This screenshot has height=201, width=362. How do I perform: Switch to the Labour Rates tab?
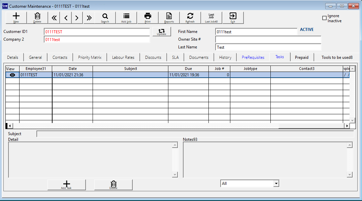click(123, 57)
